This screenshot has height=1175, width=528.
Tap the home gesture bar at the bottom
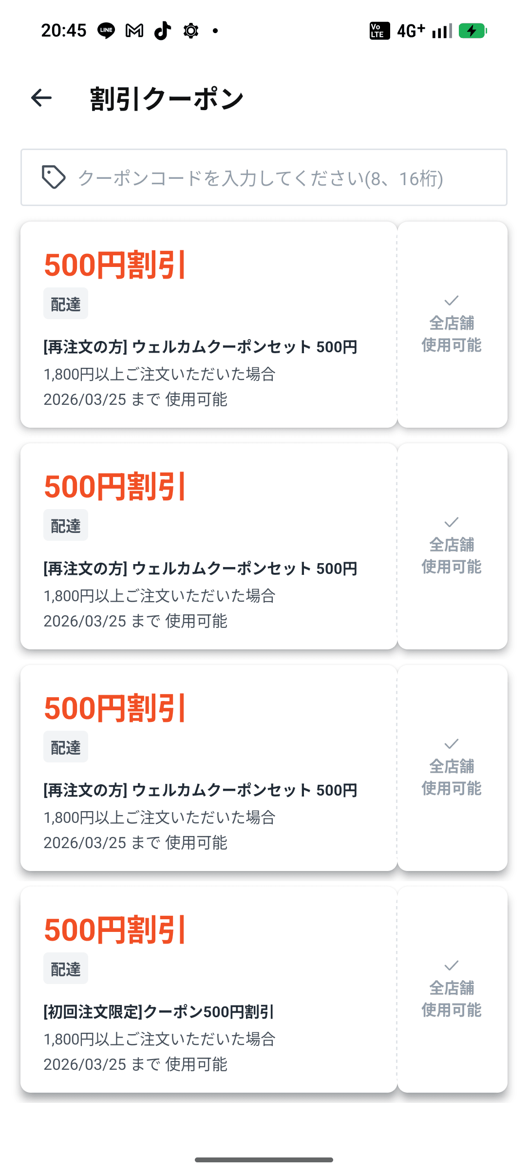pos(264,1160)
